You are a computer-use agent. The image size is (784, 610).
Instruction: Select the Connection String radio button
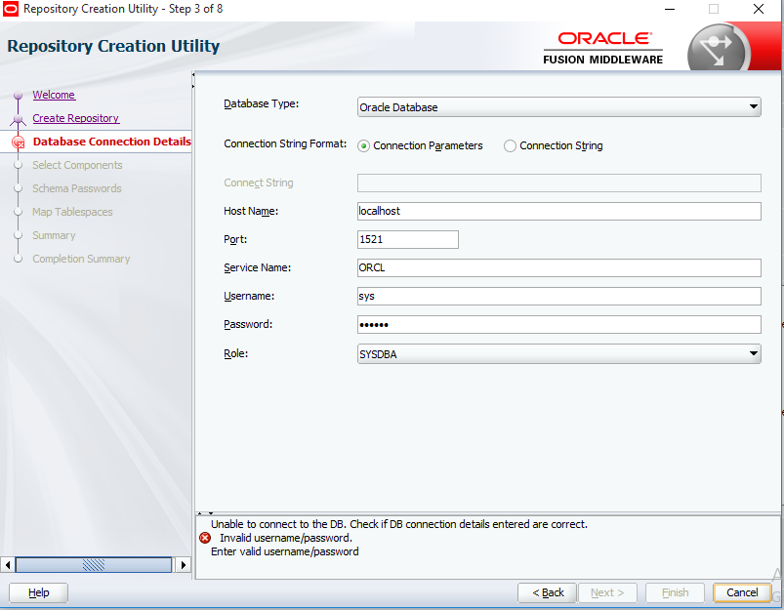(510, 146)
